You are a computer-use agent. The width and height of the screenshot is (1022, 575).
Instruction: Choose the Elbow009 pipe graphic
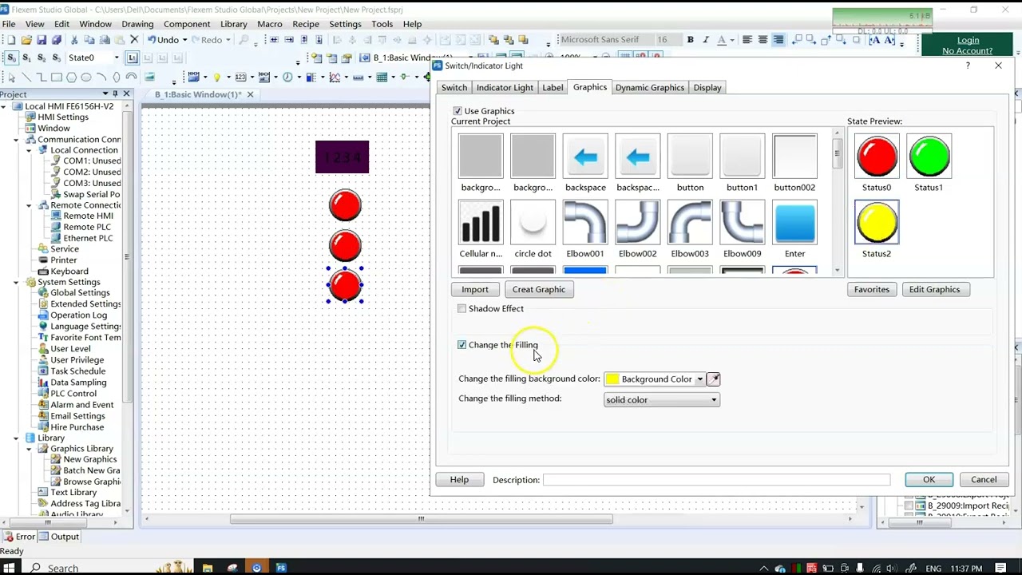point(742,223)
